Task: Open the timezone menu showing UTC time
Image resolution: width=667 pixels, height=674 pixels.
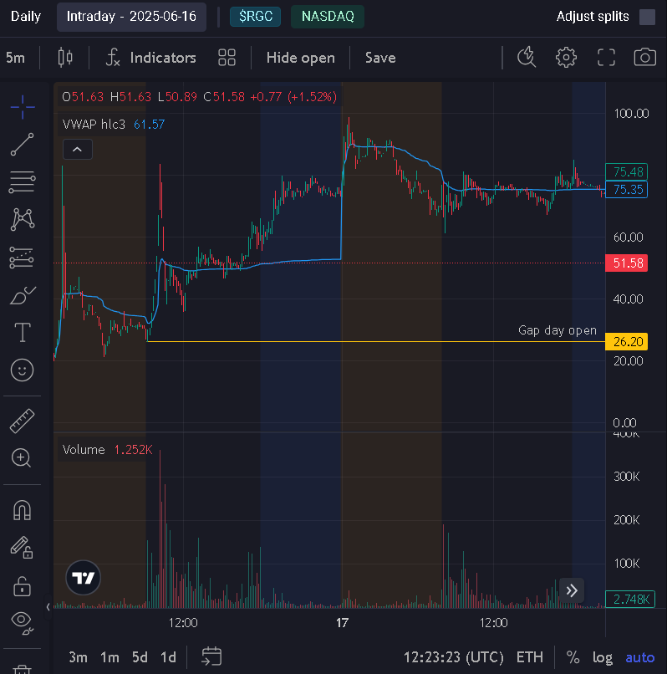Action: tap(453, 657)
